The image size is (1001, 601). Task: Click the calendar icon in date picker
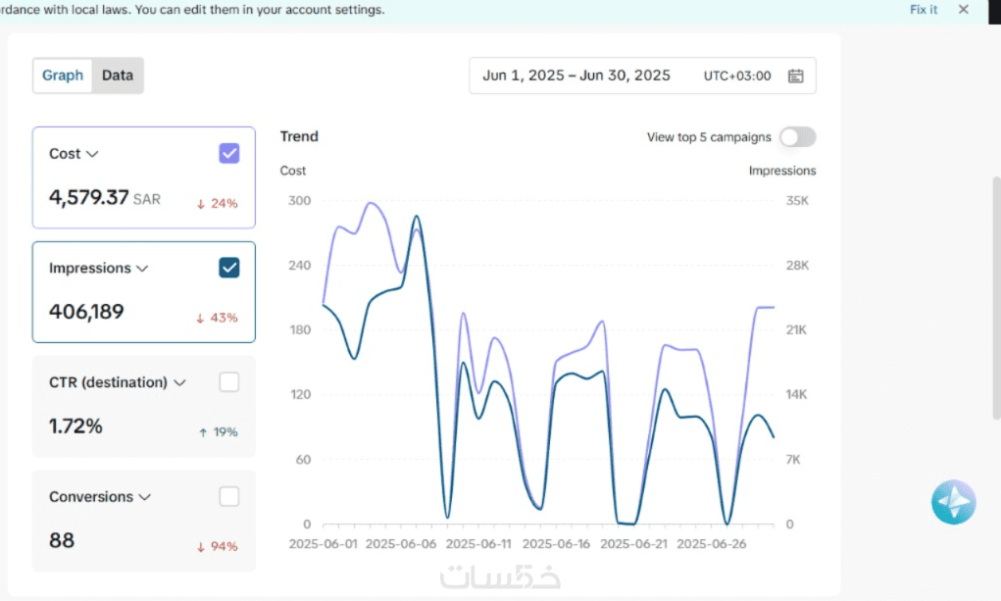(x=795, y=75)
